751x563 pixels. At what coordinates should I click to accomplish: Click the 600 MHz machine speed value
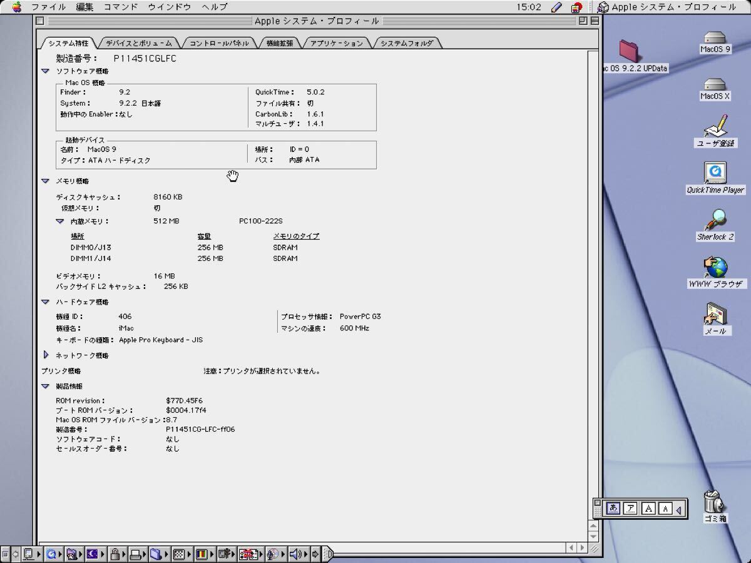click(354, 328)
